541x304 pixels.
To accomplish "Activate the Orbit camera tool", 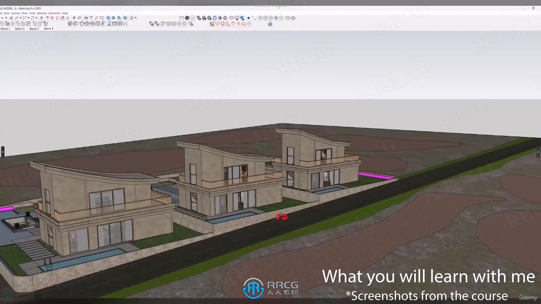I will 86,18.
